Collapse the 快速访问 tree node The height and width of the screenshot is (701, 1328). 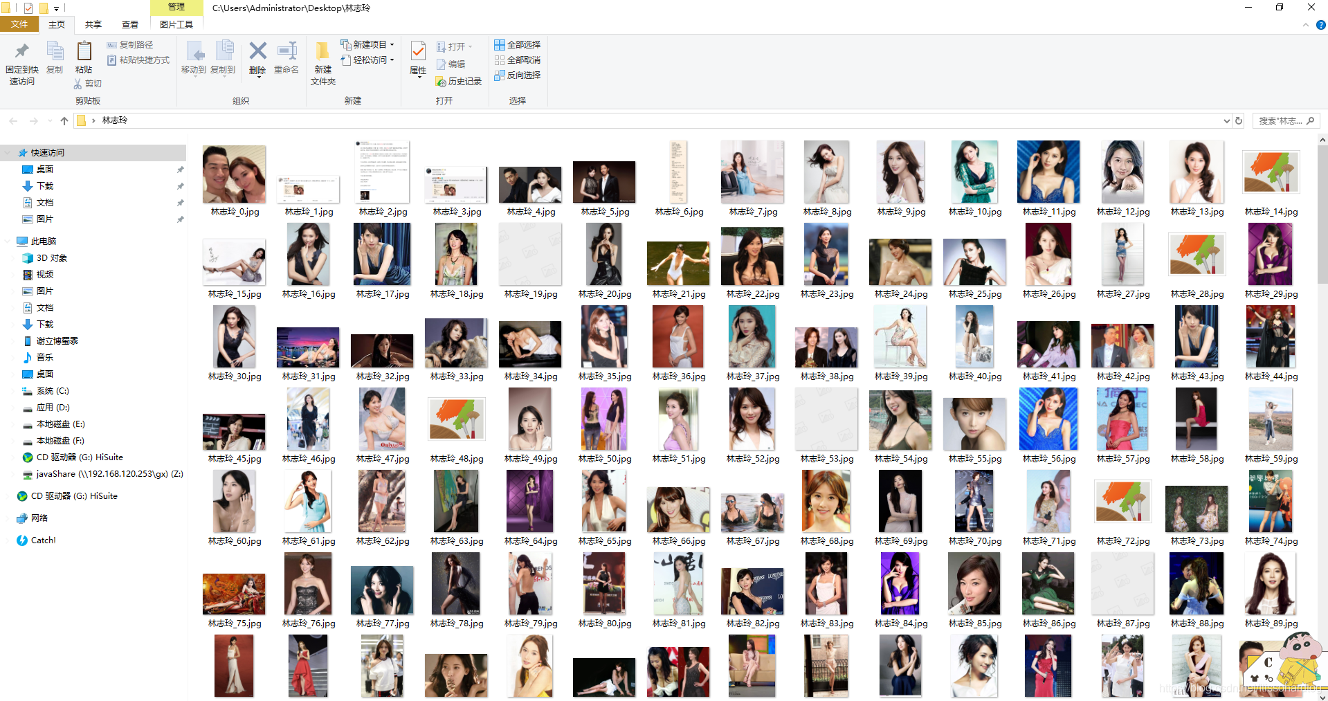coord(8,152)
